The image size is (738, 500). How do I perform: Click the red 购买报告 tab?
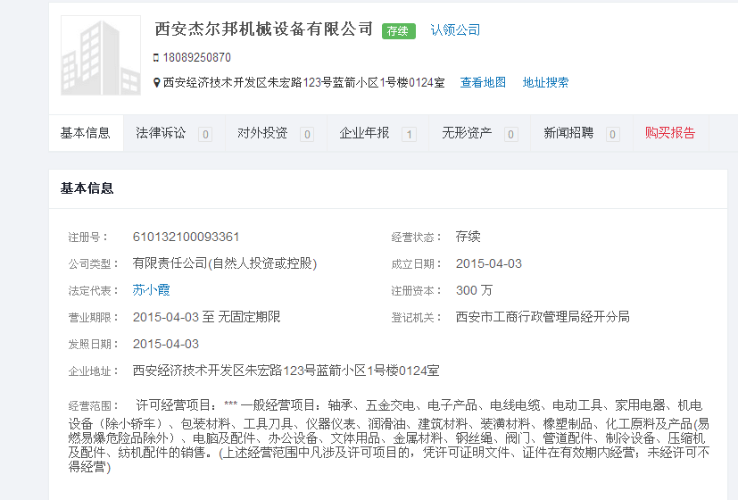(x=670, y=133)
